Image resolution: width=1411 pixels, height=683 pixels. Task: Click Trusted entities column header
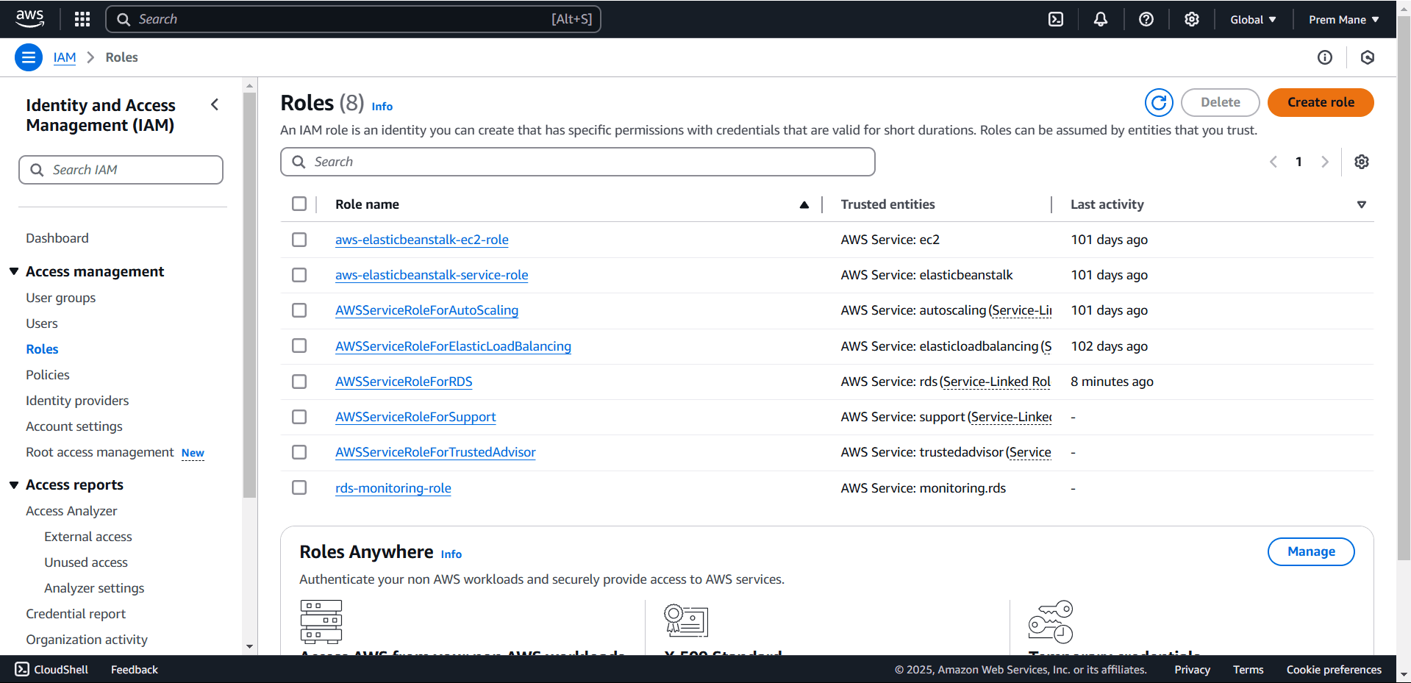pyautogui.click(x=887, y=204)
